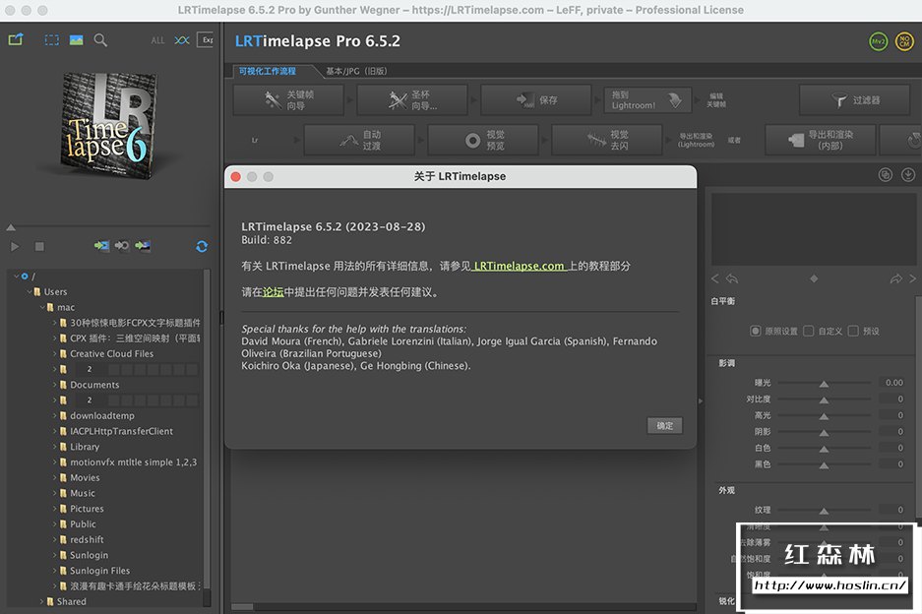This screenshot has height=614, width=922.
Task: Collapse the Users folder node
Action: [x=30, y=291]
